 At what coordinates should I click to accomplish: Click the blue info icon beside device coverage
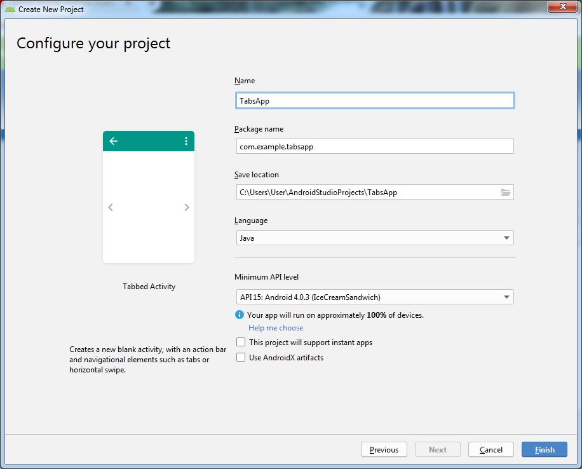coord(240,315)
